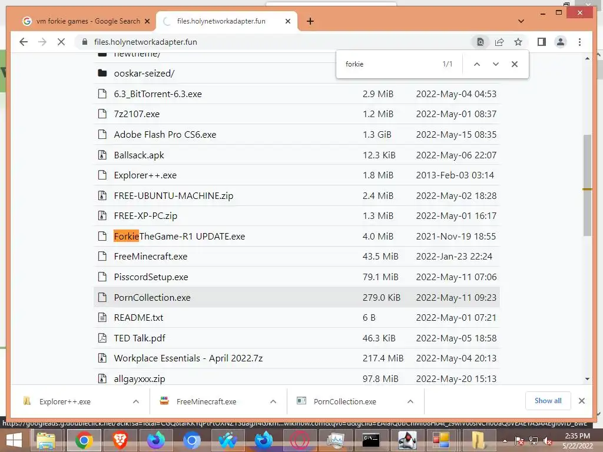The image size is (603, 452).
Task: Close the files.holynetworkadapter.fun tab
Action: [287, 21]
